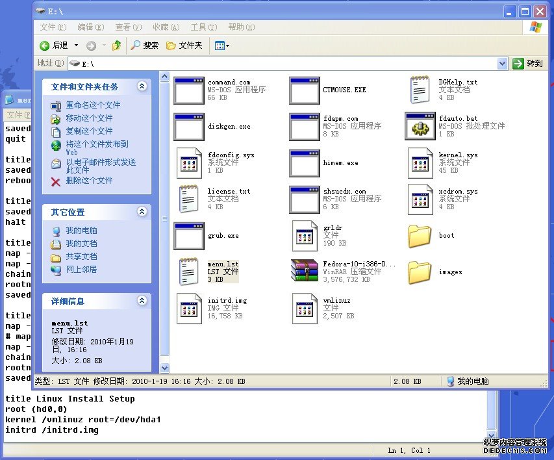Open the address bar dropdown
The width and height of the screenshot is (554, 460).
(x=501, y=64)
